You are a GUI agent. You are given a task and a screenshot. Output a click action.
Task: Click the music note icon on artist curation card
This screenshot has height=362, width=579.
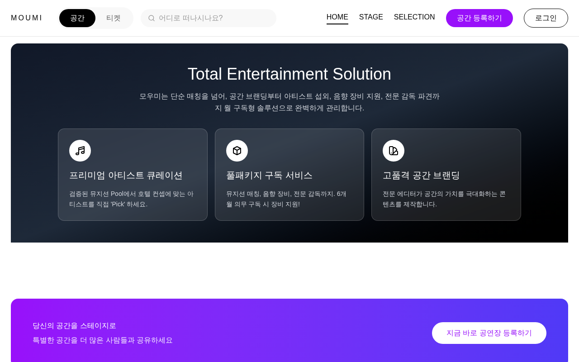click(80, 151)
